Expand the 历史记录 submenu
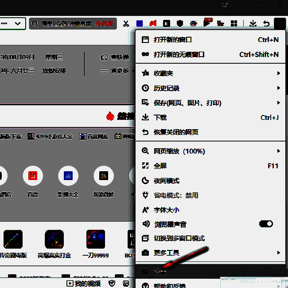 coord(210,88)
